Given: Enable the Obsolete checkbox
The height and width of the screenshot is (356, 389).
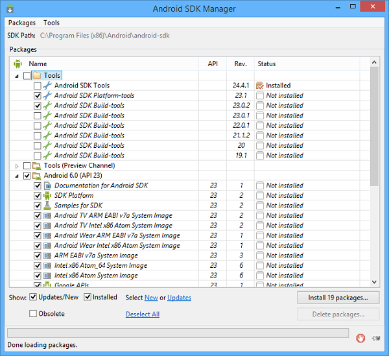Looking at the screenshot, I should click(x=33, y=314).
